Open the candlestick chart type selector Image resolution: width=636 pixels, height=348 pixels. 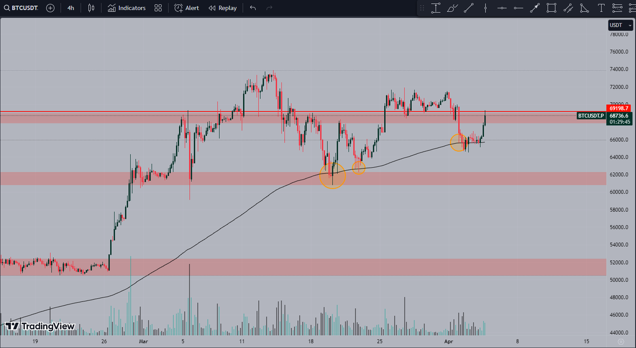point(91,8)
